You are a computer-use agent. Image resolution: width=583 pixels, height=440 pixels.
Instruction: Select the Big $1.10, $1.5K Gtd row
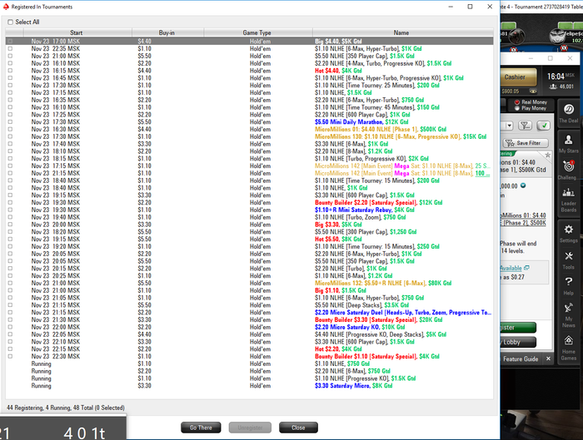pos(249,290)
